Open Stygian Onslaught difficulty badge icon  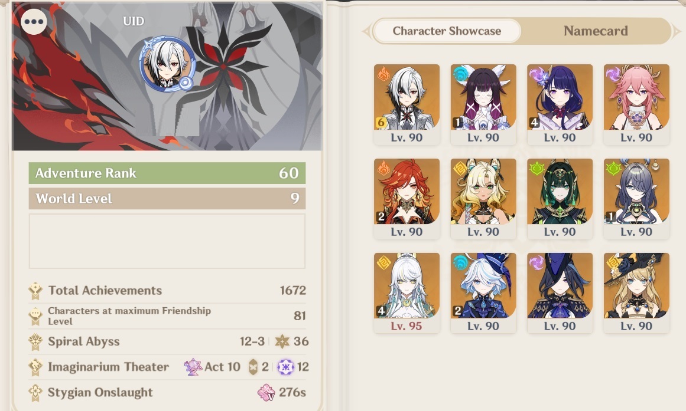coord(266,392)
